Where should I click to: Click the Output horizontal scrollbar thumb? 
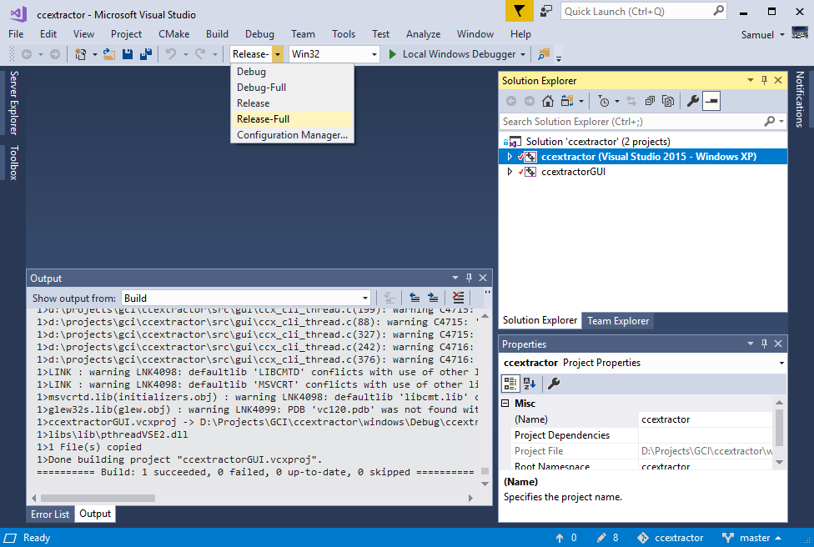tap(98, 498)
